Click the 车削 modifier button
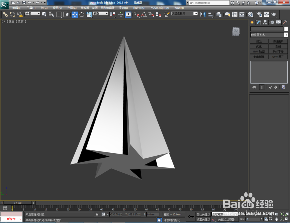 [278, 47]
